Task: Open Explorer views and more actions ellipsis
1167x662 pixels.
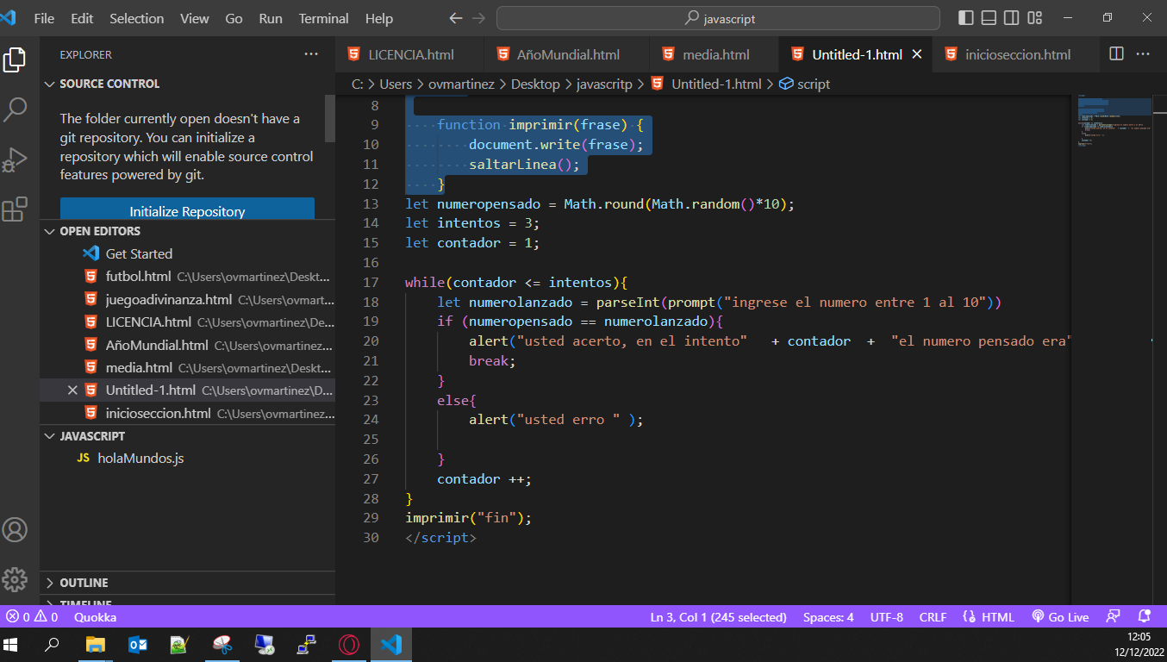Action: (x=311, y=54)
